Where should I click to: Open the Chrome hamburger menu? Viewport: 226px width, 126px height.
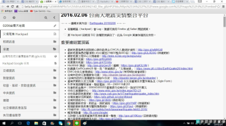click(223, 6)
